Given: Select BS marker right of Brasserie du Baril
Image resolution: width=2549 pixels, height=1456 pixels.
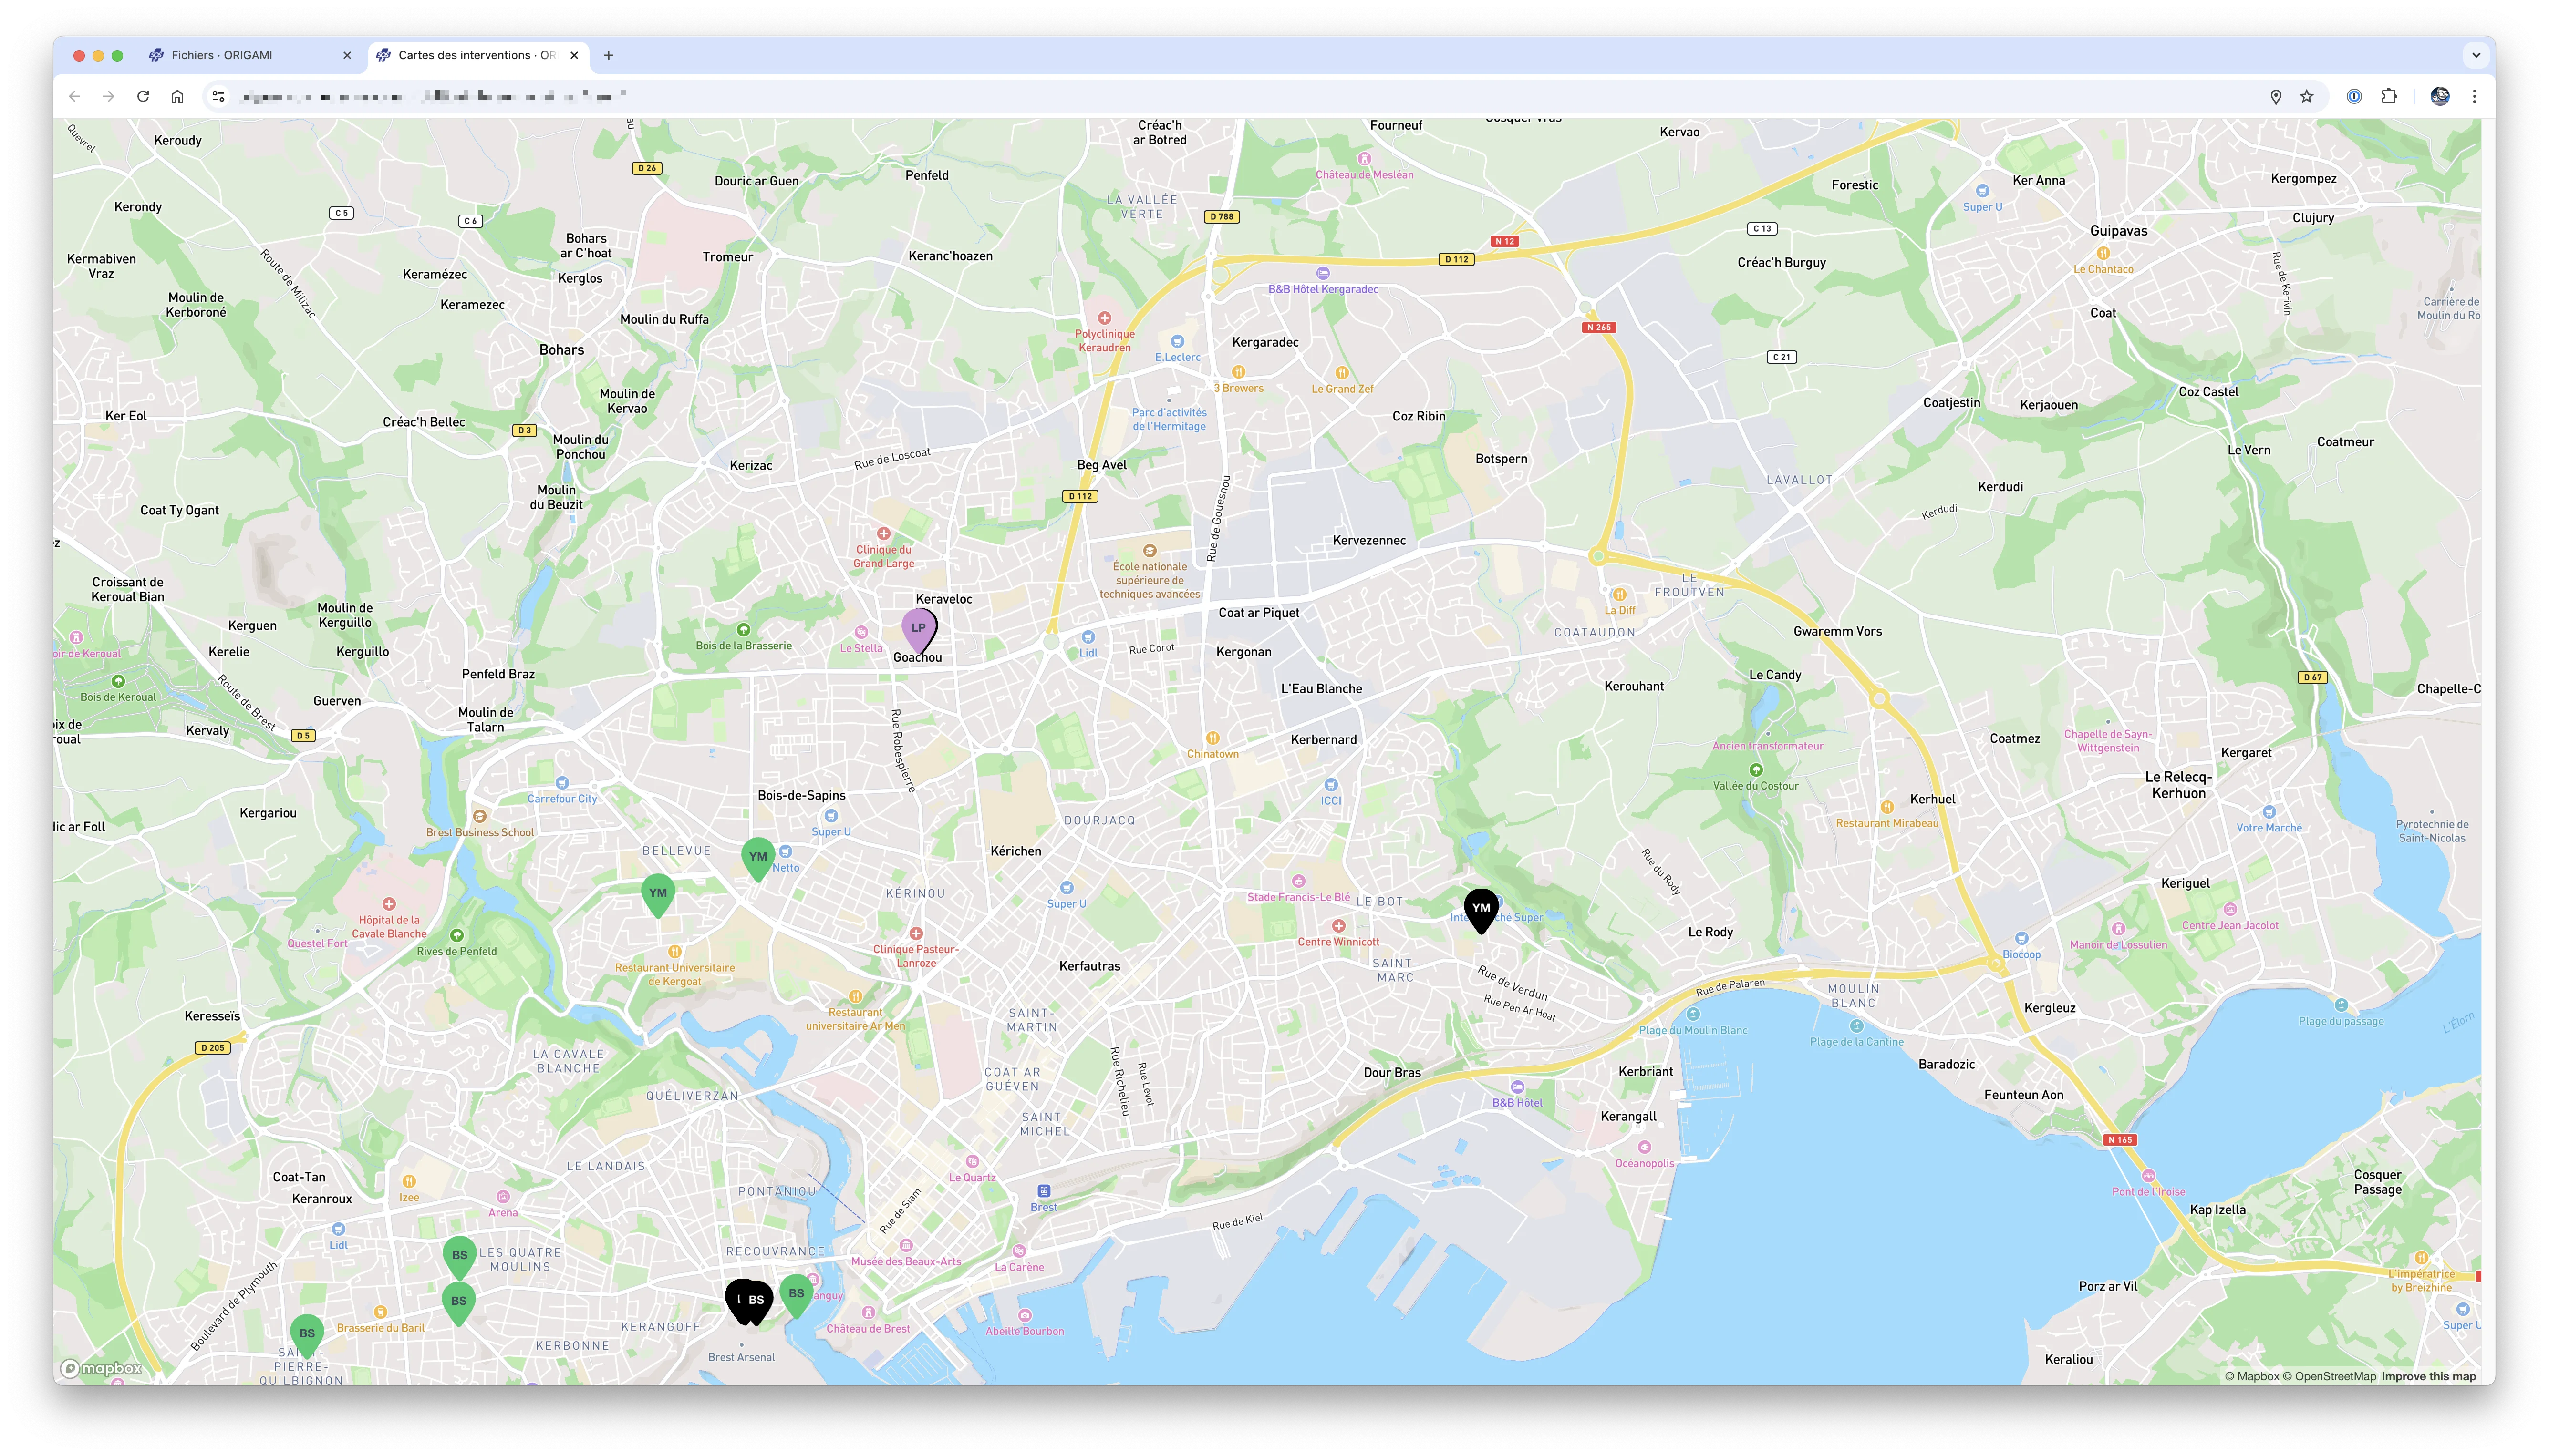Looking at the screenshot, I should 458,1303.
